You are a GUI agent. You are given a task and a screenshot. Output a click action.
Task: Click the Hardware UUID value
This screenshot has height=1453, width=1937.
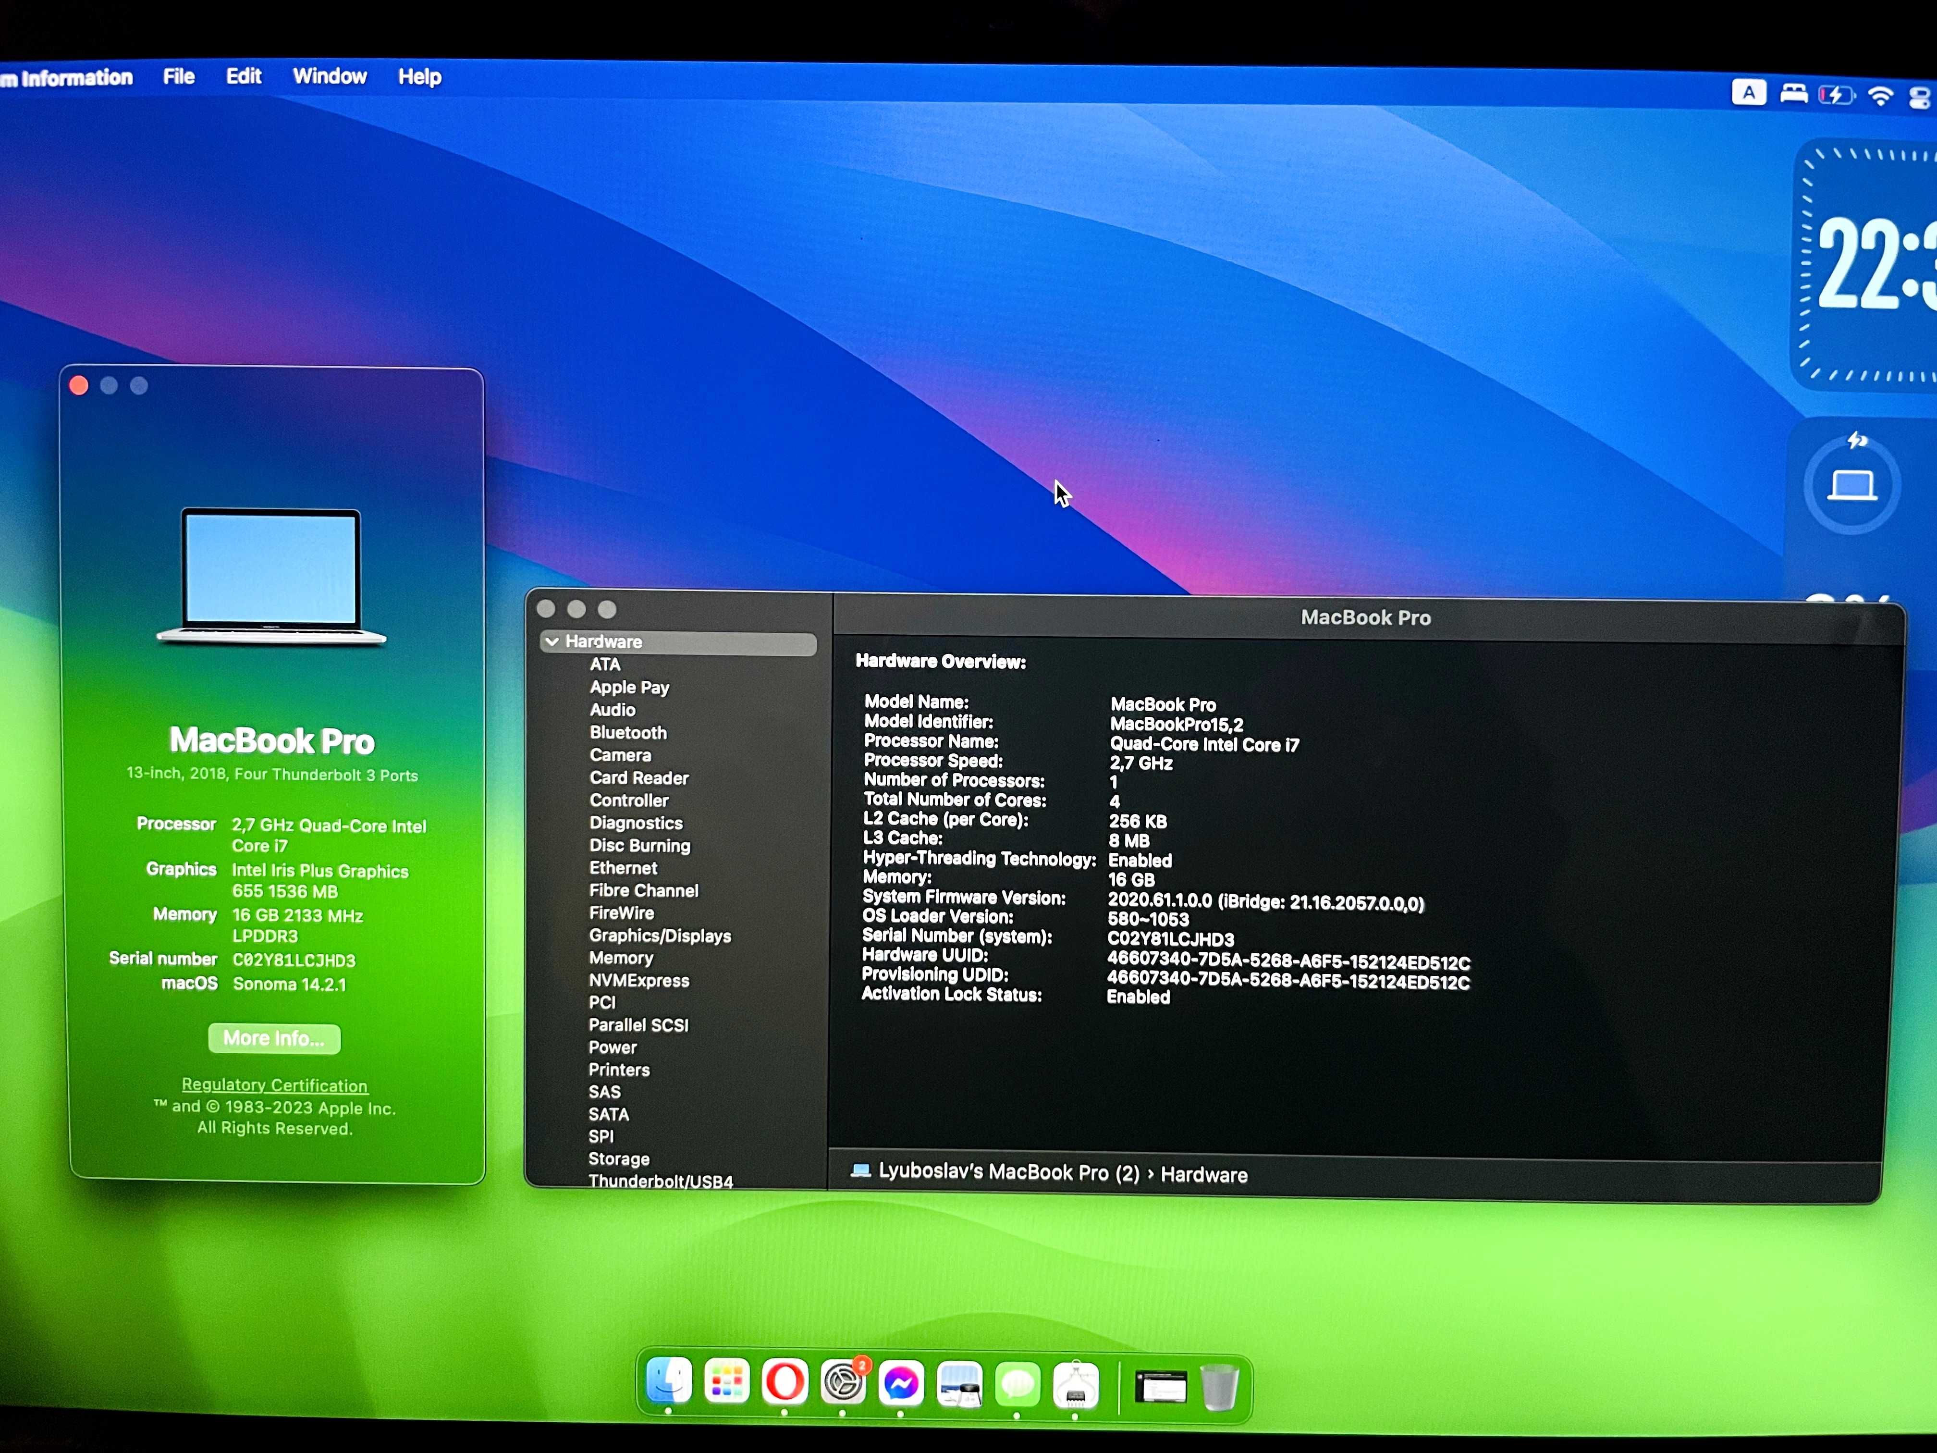[1288, 961]
